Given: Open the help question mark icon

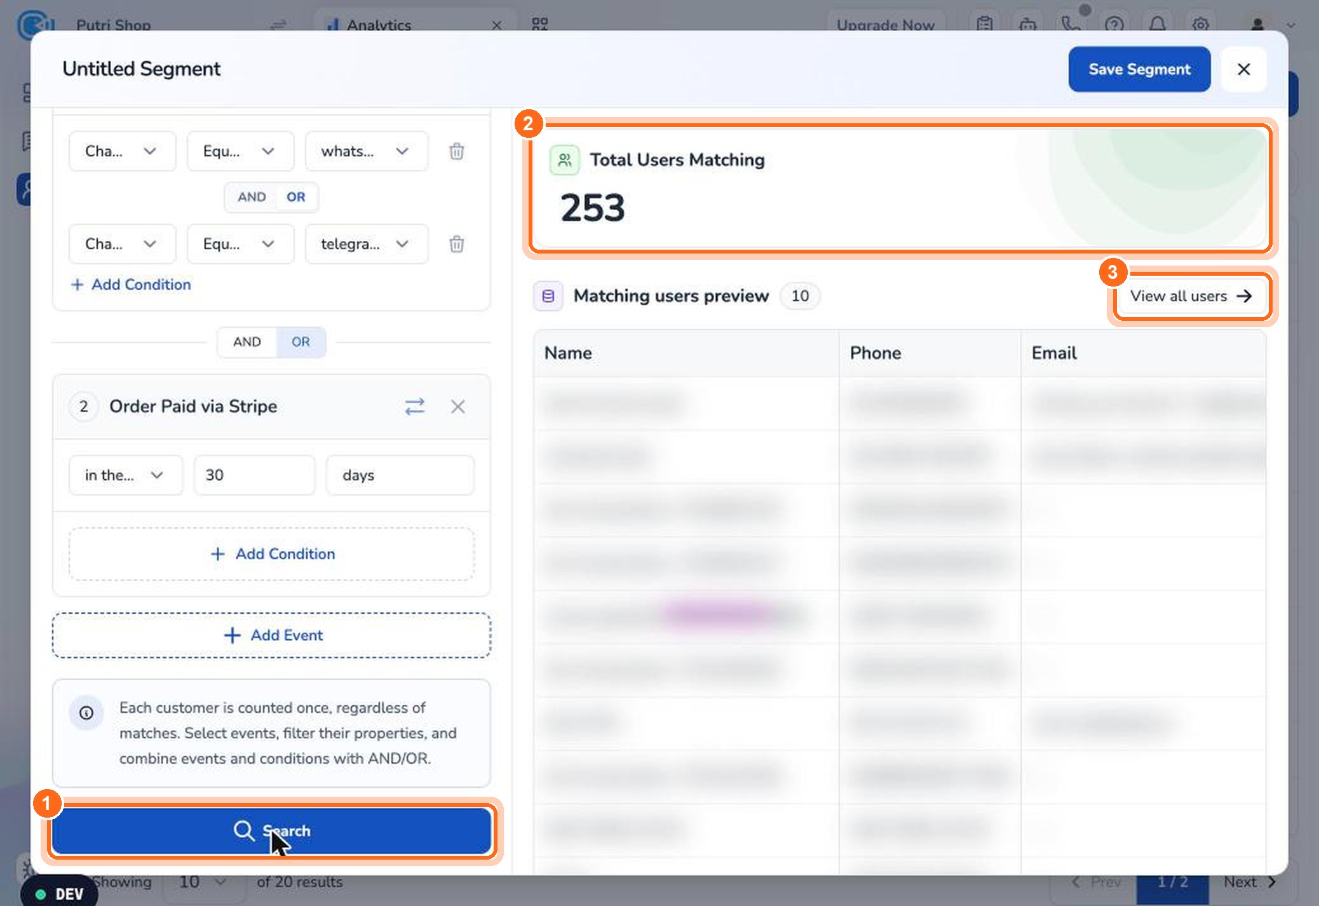Looking at the screenshot, I should pyautogui.click(x=1114, y=25).
